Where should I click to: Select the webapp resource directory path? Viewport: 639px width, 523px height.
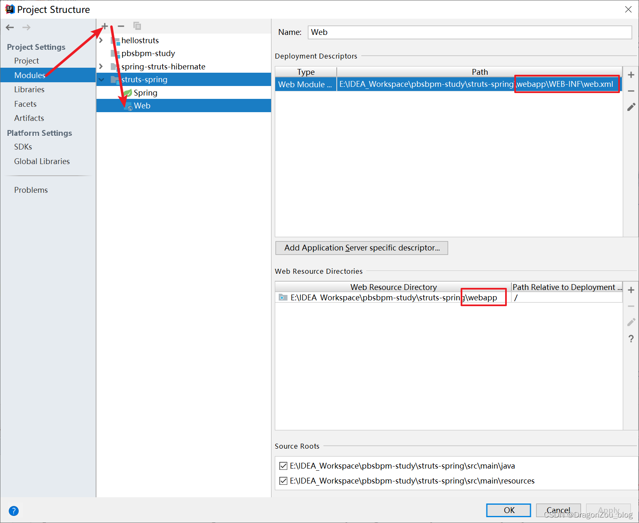393,297
